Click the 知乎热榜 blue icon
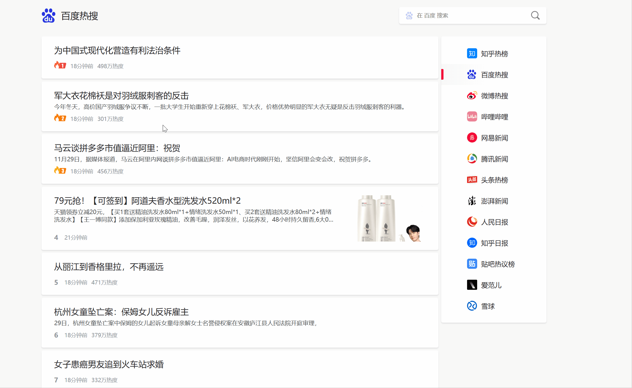 click(472, 53)
